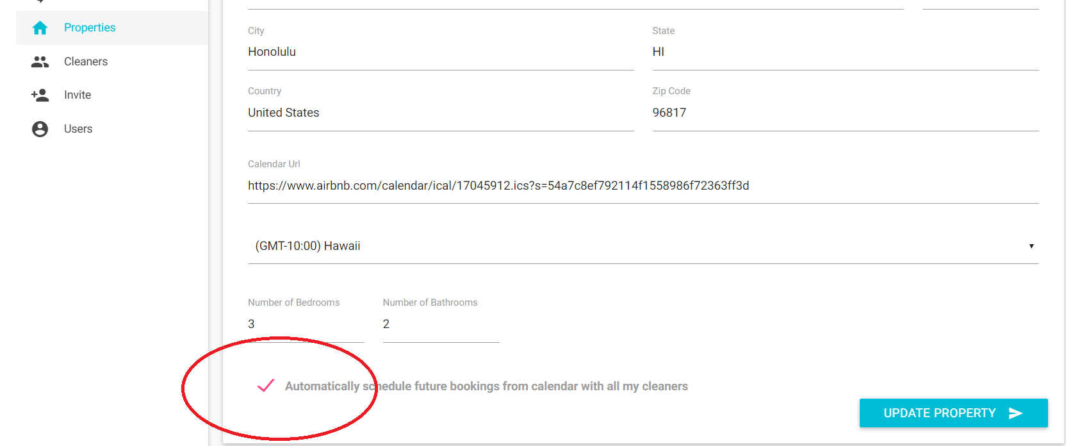Screen dimensions: 1066x446
Task: Click the Users account circle icon
Action: (x=40, y=129)
